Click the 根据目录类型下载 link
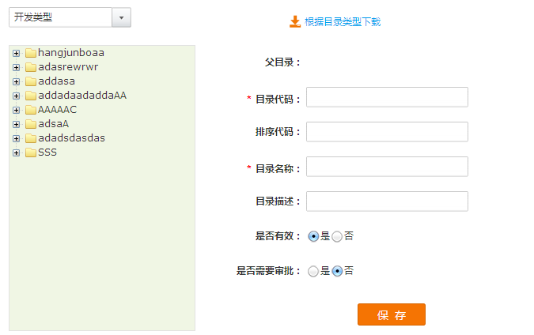This screenshot has height=335, width=534. 343,22
